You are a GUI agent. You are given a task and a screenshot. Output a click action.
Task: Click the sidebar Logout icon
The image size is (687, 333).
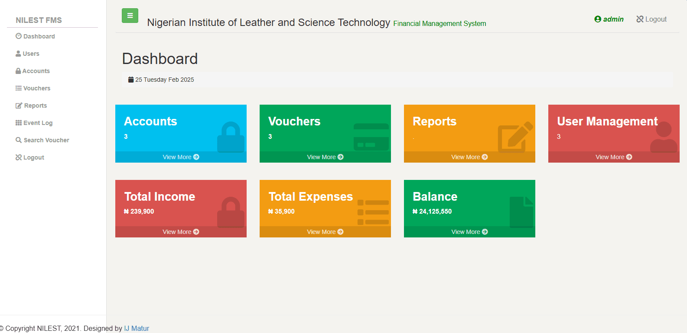(x=19, y=157)
